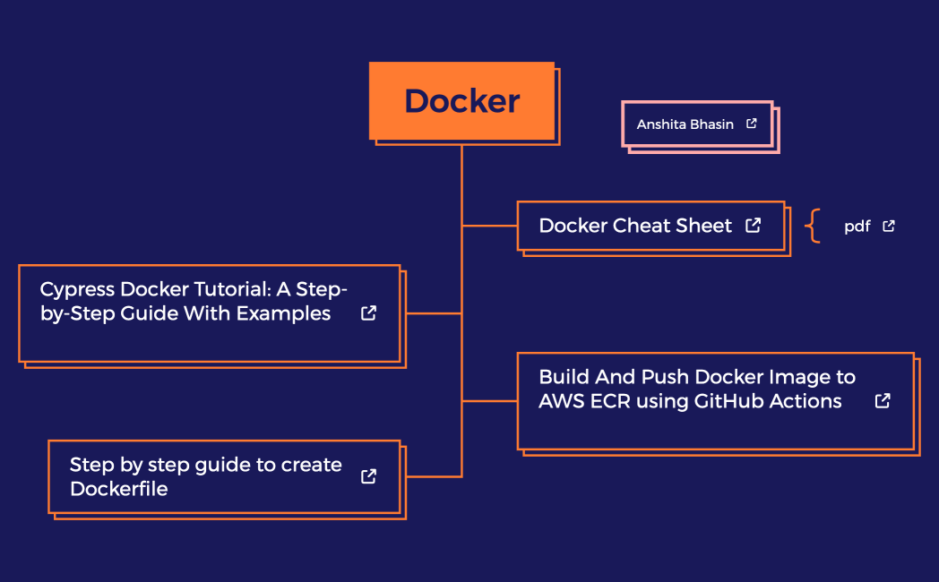Screen dimensions: 939x582
Task: Select the curly brace connector next to Docker Cheat Sheet
Action: point(814,226)
